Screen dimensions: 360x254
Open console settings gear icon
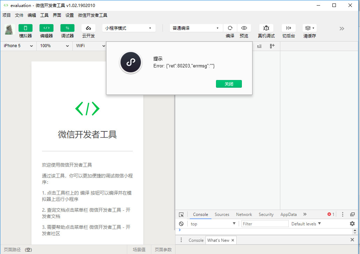pyautogui.click(x=352, y=224)
